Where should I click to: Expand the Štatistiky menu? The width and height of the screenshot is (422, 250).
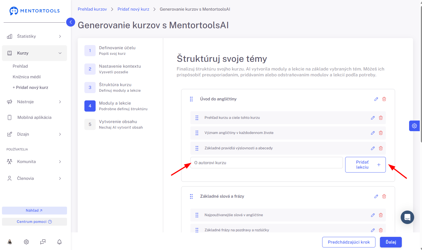tap(34, 36)
